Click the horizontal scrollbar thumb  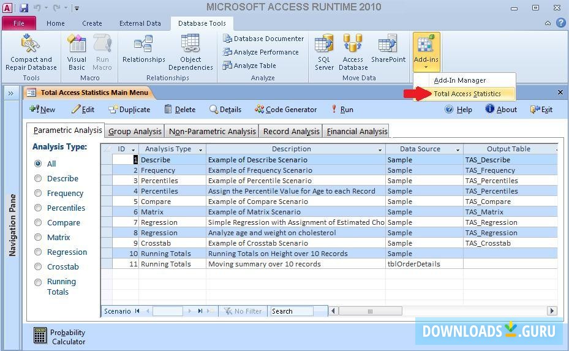tap(371, 311)
